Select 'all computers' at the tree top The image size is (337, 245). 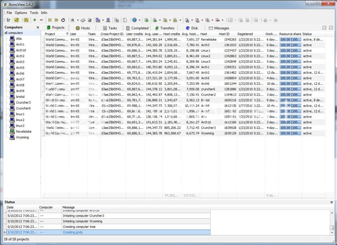(x=14, y=33)
